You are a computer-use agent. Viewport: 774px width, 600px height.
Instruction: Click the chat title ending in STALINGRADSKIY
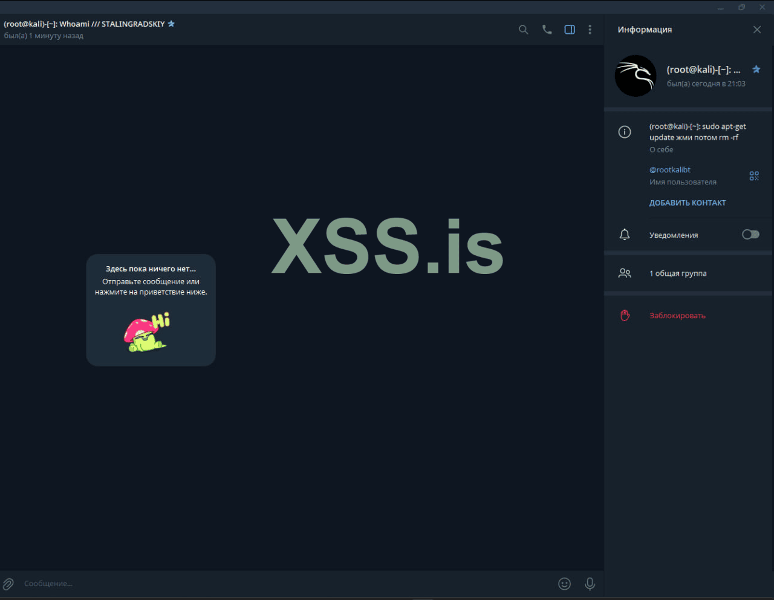[85, 24]
